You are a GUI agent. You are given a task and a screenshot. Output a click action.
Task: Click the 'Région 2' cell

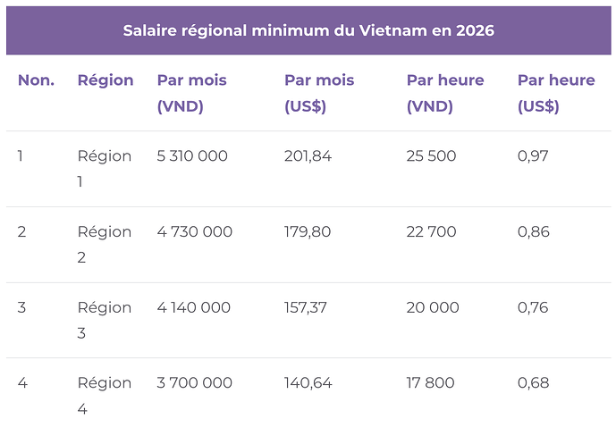pyautogui.click(x=104, y=245)
